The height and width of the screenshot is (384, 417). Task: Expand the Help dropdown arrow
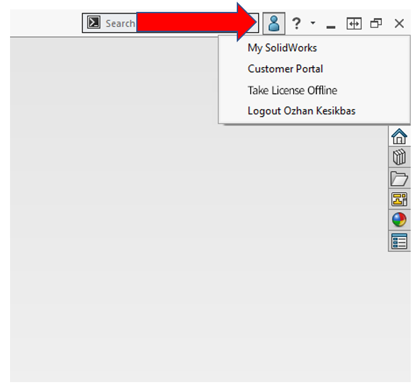(313, 24)
